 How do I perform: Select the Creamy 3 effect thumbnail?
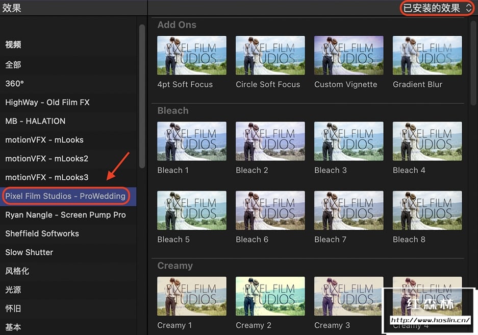point(349,296)
